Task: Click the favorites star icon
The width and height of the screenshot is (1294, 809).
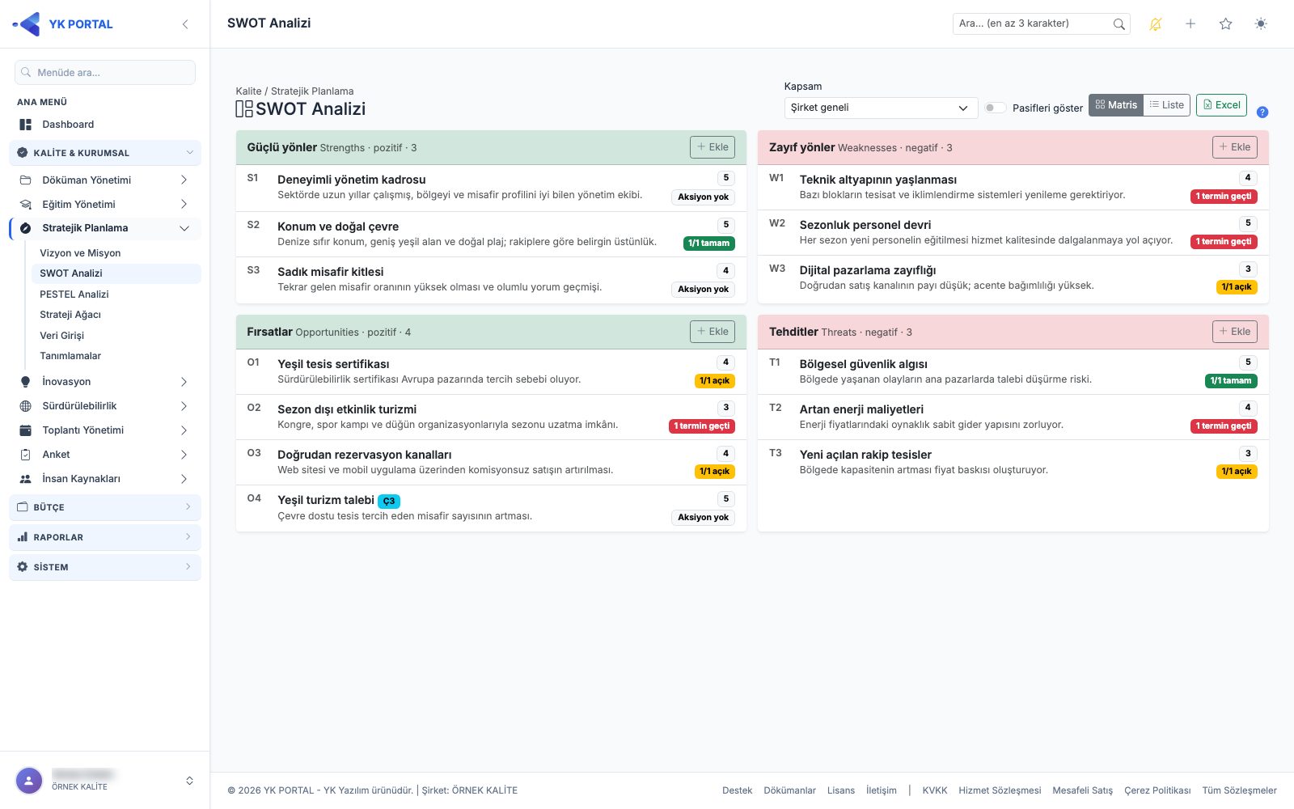Action: [x=1225, y=24]
